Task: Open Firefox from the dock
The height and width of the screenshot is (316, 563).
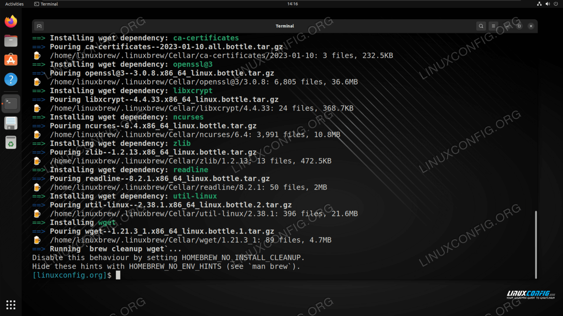Action: [11, 22]
